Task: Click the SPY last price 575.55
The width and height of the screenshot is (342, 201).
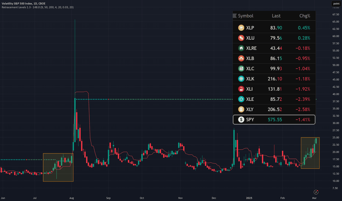Action: pyautogui.click(x=275, y=120)
